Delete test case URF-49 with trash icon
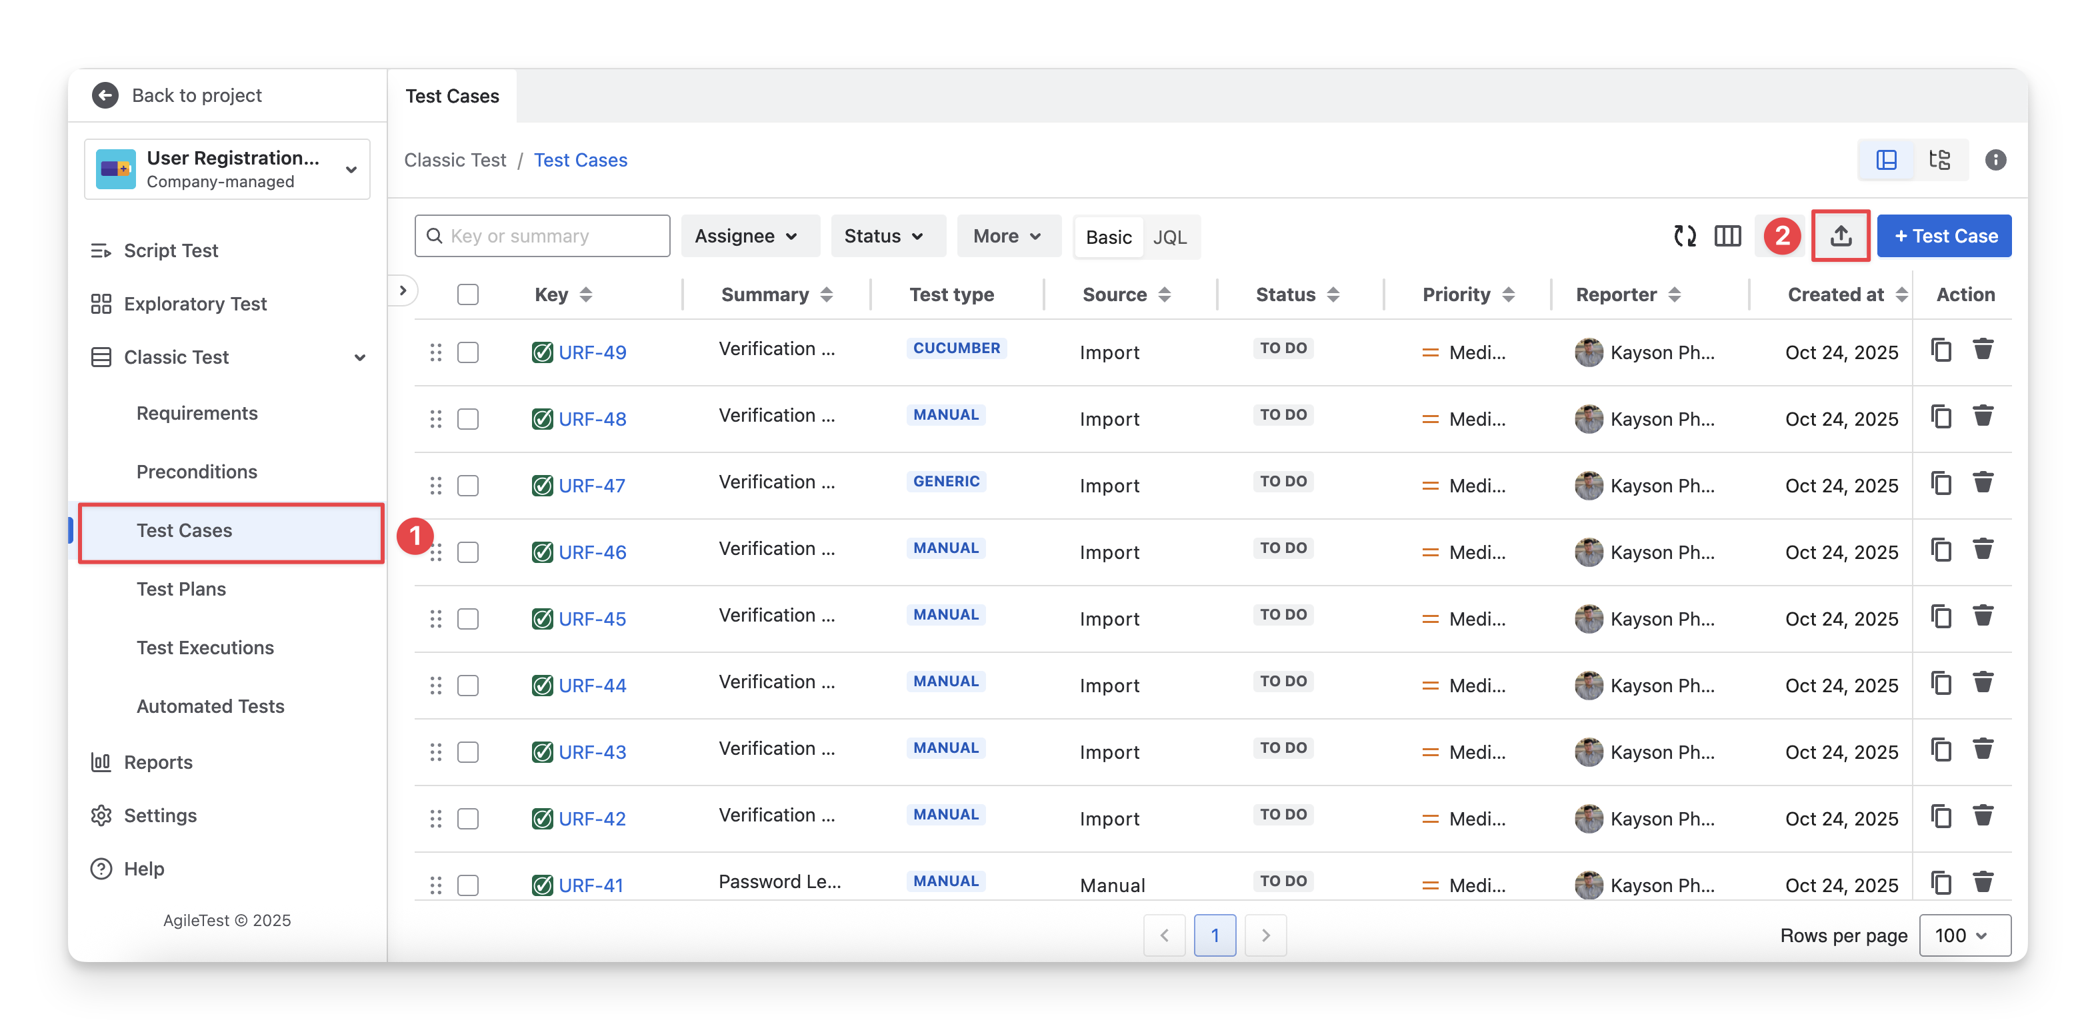2096x1030 pixels. 1983,350
